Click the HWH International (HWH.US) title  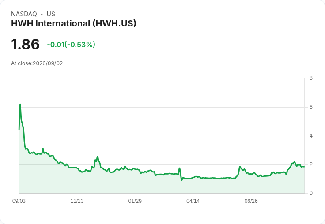(74, 24)
